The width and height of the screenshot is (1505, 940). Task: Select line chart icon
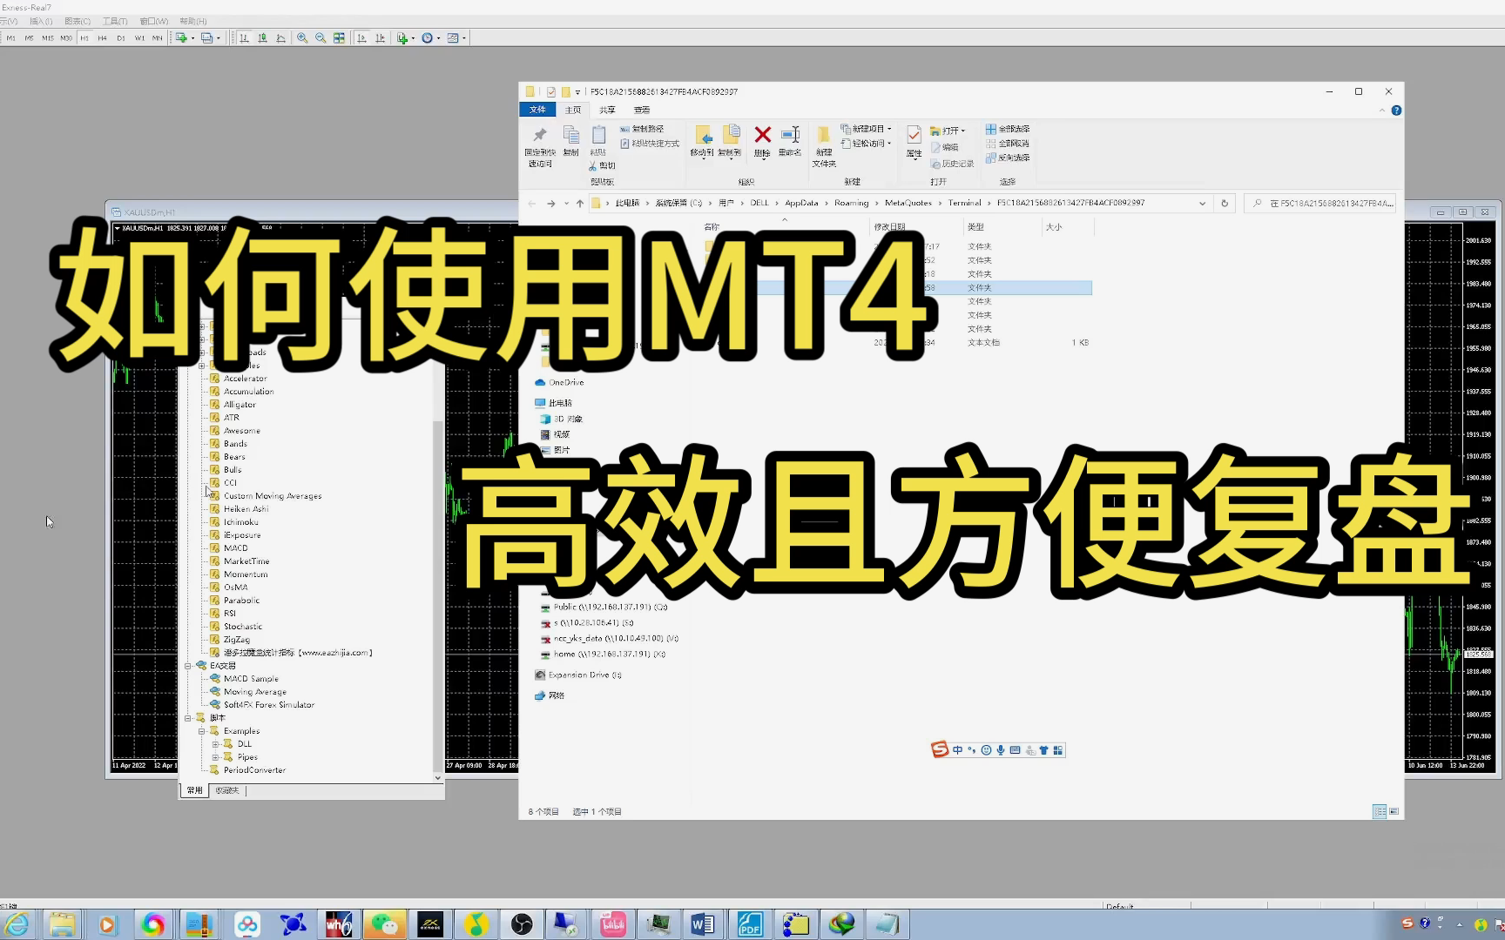(x=280, y=38)
